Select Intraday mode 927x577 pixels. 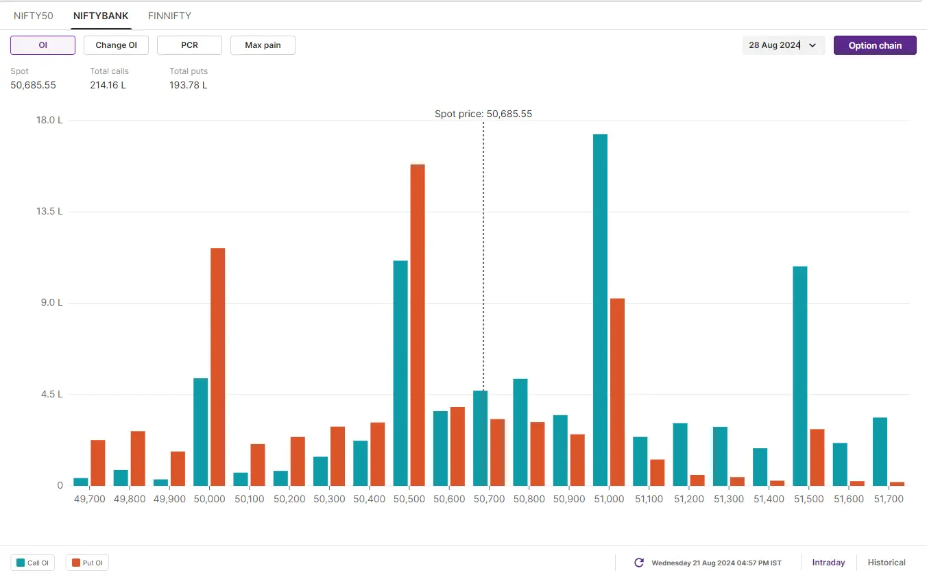pyautogui.click(x=828, y=563)
